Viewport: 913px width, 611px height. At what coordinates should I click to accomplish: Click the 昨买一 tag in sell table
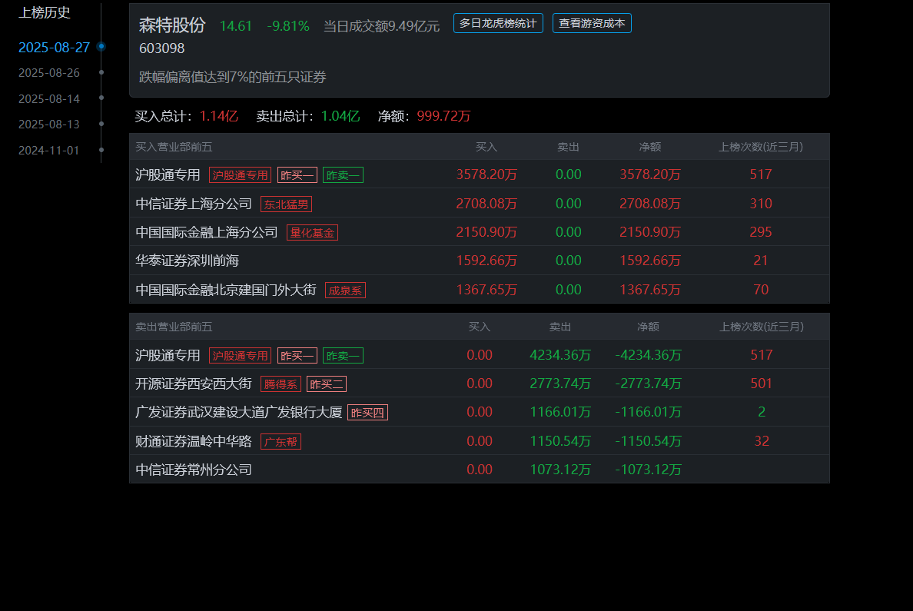[x=297, y=355]
